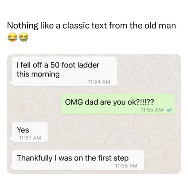Click the text 'this morning'

point(38,74)
